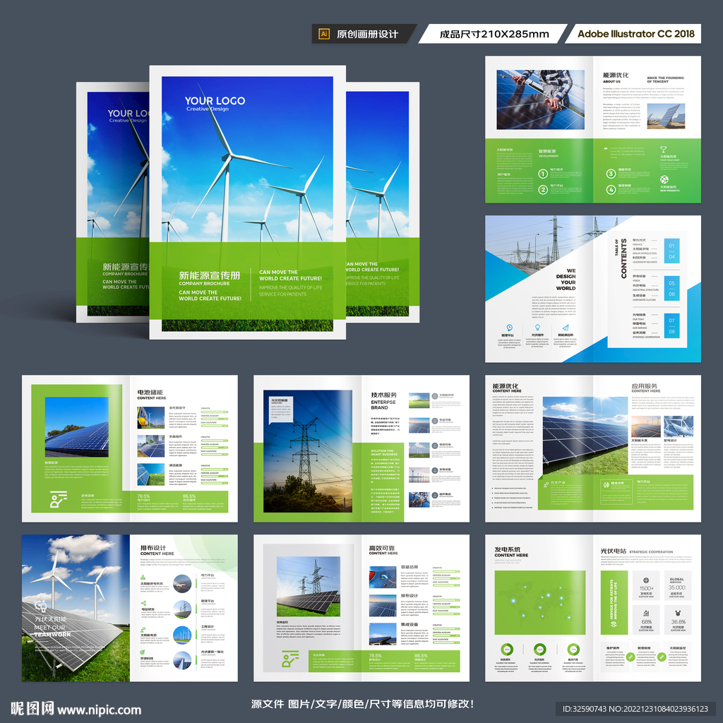
Task: Click the green world map panel
Action: click(540, 603)
